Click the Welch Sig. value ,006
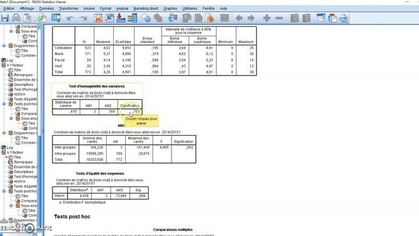 coord(143,196)
